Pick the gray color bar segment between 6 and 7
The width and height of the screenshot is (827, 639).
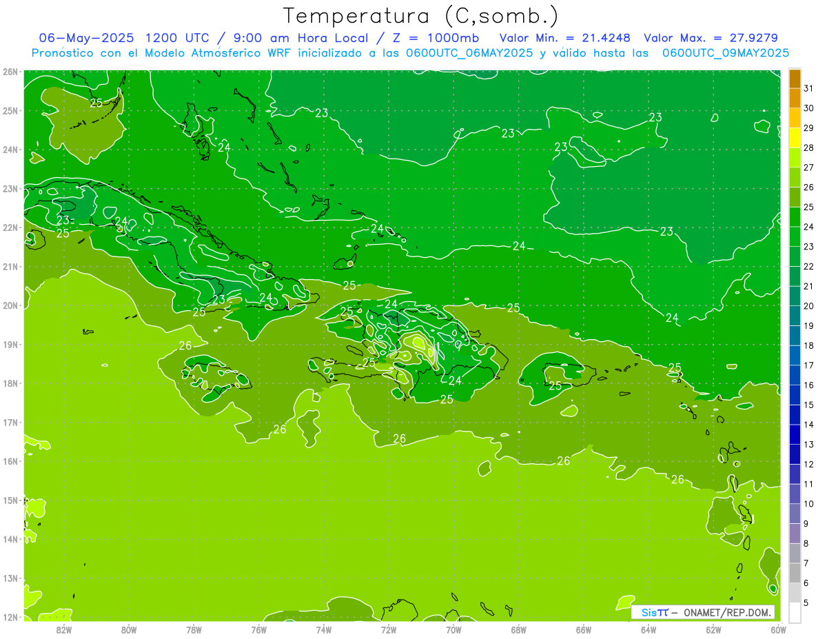[x=795, y=573]
